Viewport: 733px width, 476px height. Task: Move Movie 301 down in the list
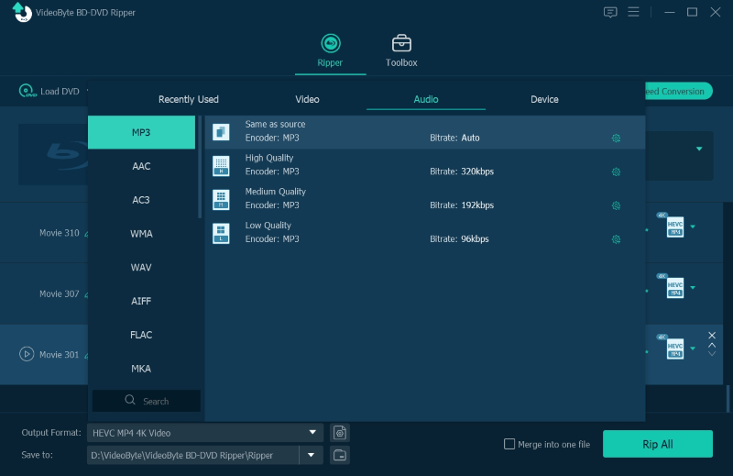point(712,353)
